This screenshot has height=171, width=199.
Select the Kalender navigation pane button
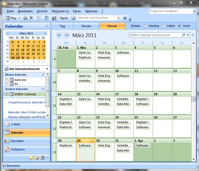click(26, 133)
